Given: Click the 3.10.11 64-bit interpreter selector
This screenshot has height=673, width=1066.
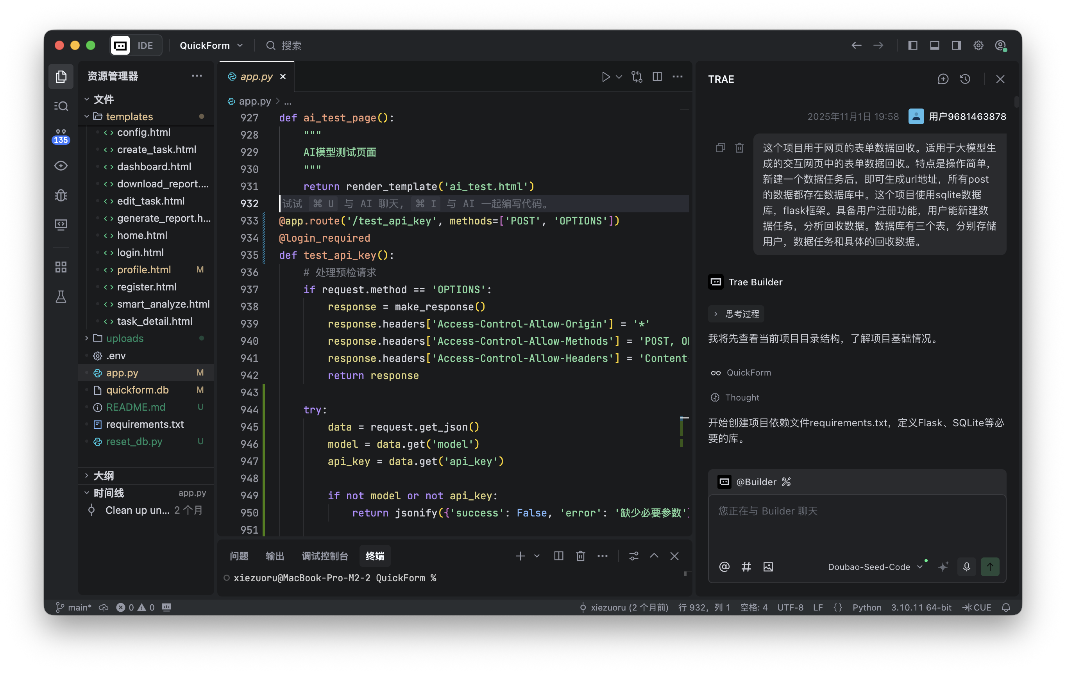Looking at the screenshot, I should (x=921, y=607).
